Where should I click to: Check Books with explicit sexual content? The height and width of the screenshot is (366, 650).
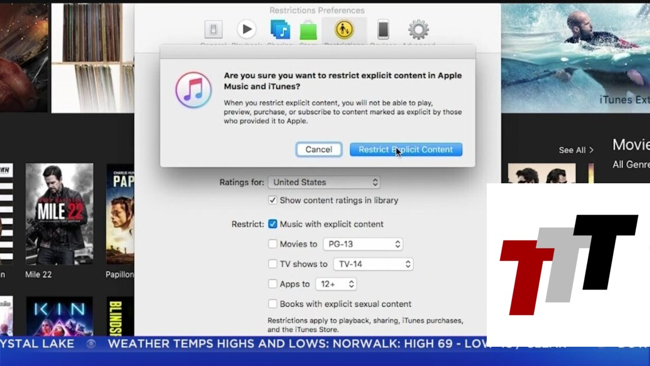coord(272,304)
